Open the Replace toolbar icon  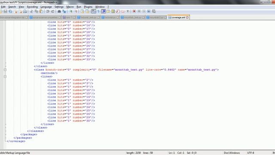(x=64, y=12)
